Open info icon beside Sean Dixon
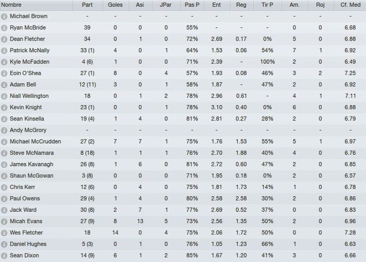The image size is (366, 262). [x=4, y=256]
